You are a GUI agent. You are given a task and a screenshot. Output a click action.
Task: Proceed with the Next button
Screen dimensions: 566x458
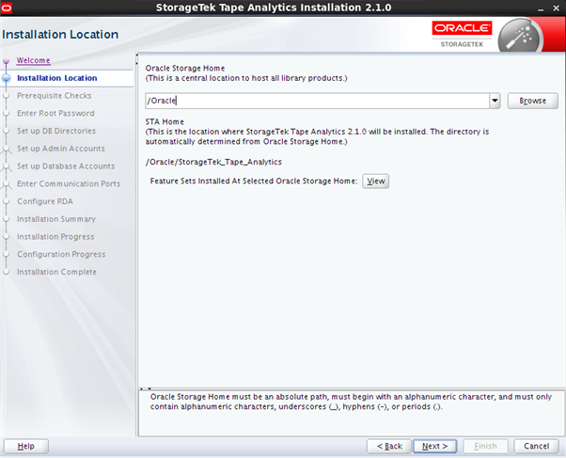click(435, 446)
